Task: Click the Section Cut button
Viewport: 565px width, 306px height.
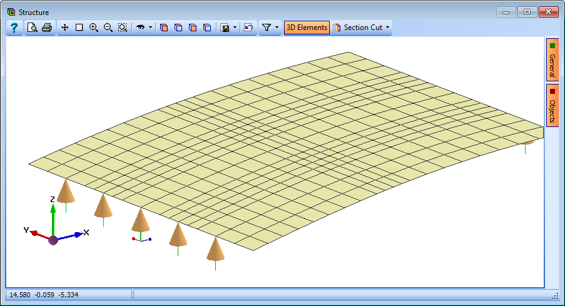Action: coord(358,28)
